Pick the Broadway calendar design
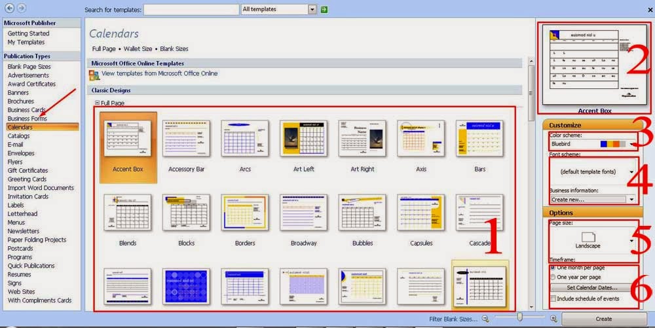This screenshot has height=328, width=655. (304, 213)
